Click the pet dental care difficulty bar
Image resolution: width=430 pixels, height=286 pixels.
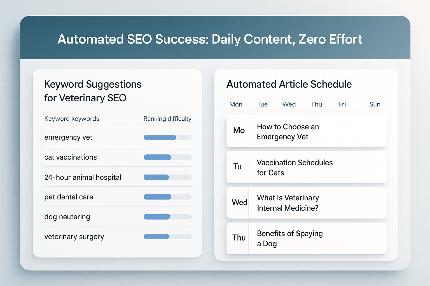click(167, 197)
